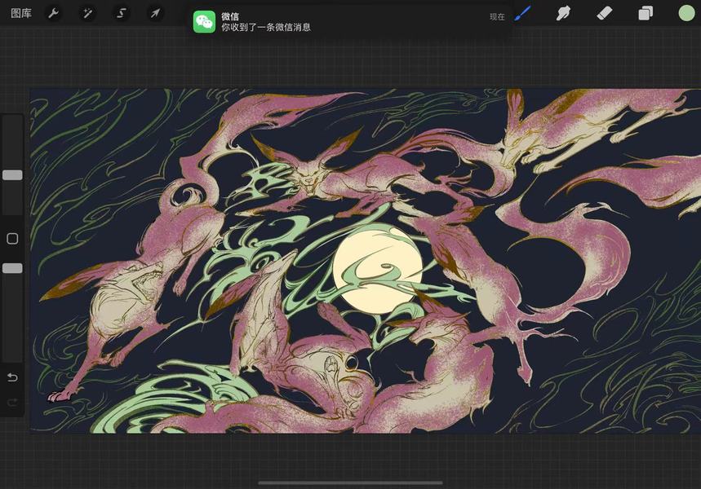Open the Actions wrench menu

click(x=53, y=13)
